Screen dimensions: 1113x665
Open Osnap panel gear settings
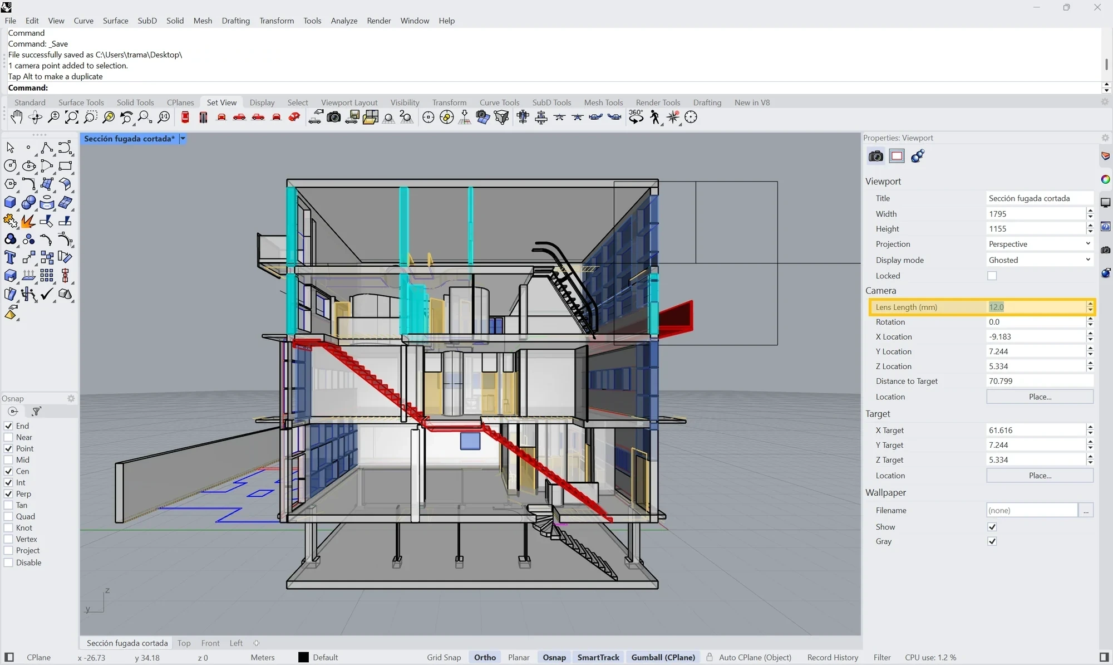click(71, 398)
